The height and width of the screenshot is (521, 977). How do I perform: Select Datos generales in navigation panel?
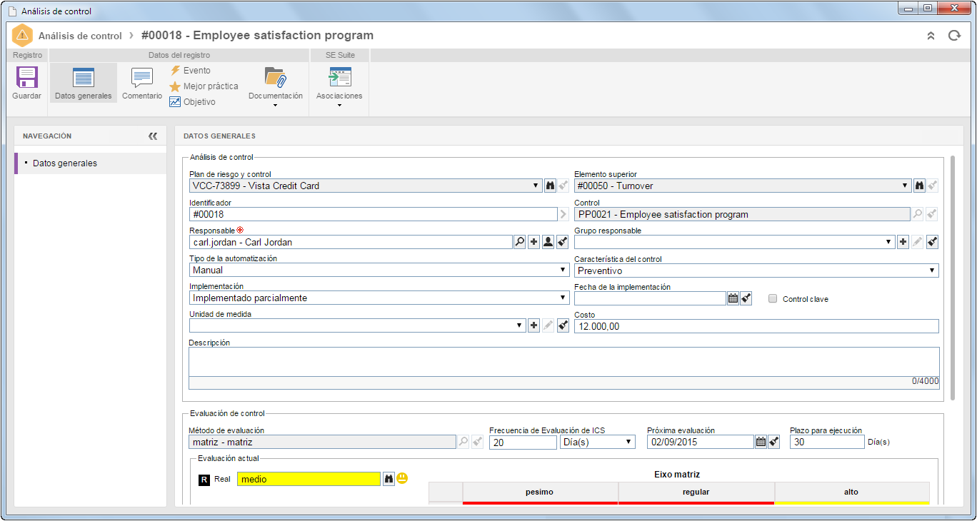[x=91, y=163]
